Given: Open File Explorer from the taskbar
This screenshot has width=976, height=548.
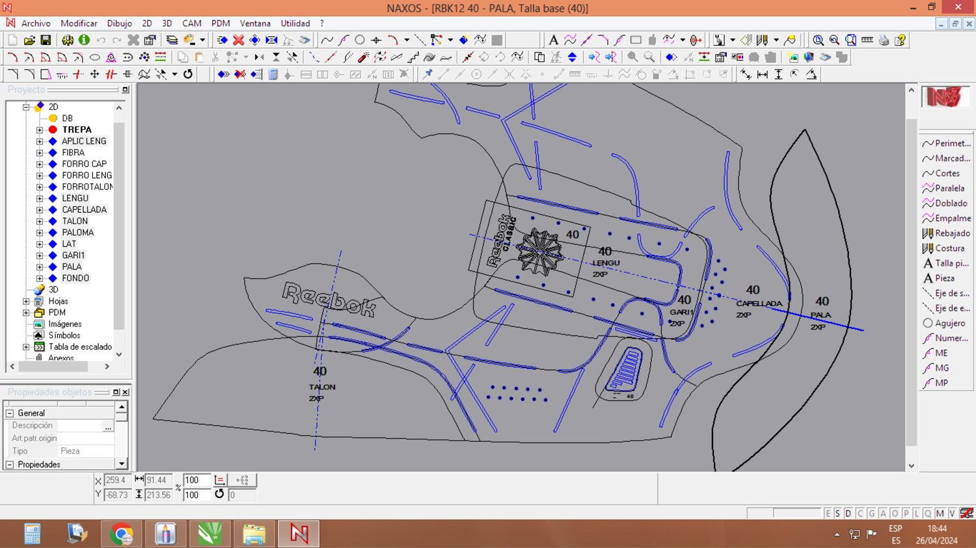Looking at the screenshot, I should click(254, 534).
